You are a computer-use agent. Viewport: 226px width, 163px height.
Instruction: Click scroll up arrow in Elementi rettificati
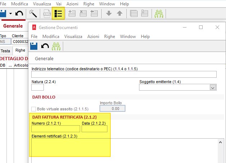click(x=220, y=142)
